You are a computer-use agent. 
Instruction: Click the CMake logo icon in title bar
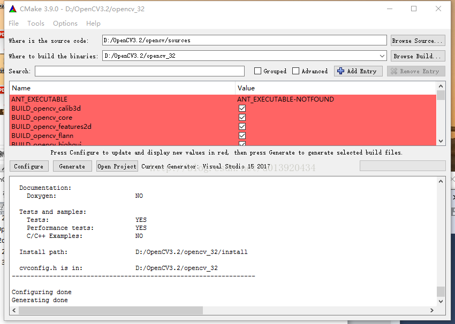pyautogui.click(x=13, y=9)
